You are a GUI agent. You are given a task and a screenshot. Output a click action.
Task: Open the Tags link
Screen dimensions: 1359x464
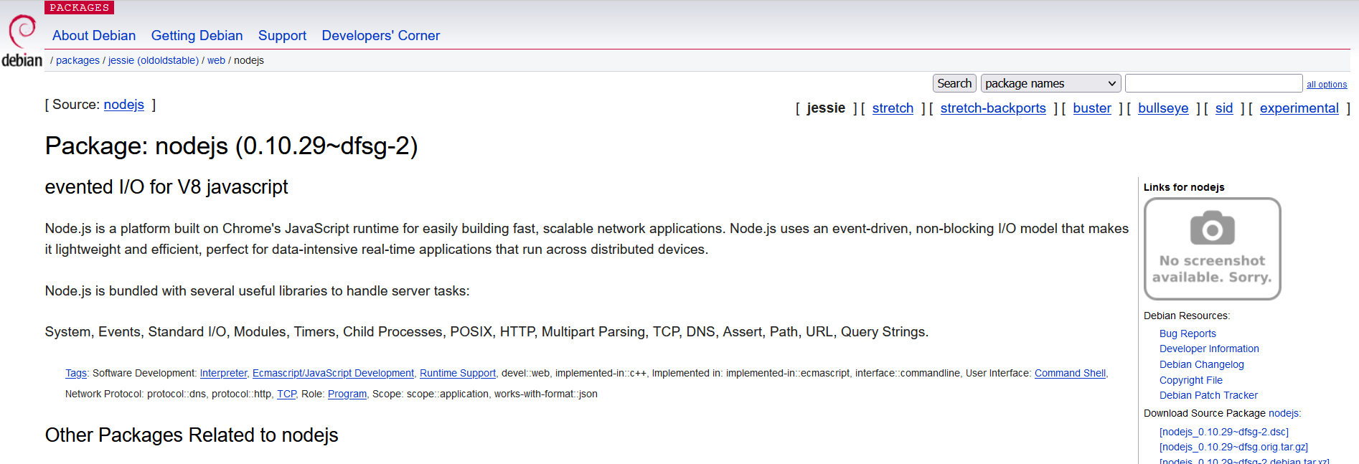(75, 374)
